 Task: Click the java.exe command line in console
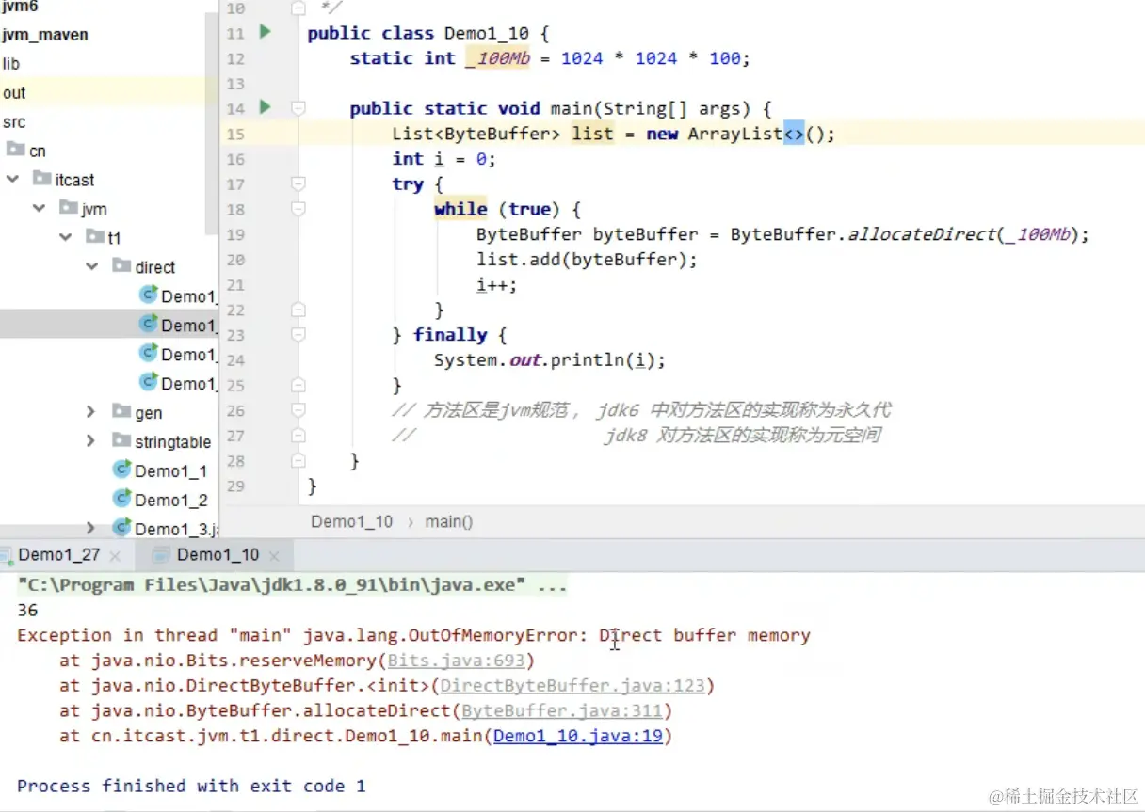(292, 585)
